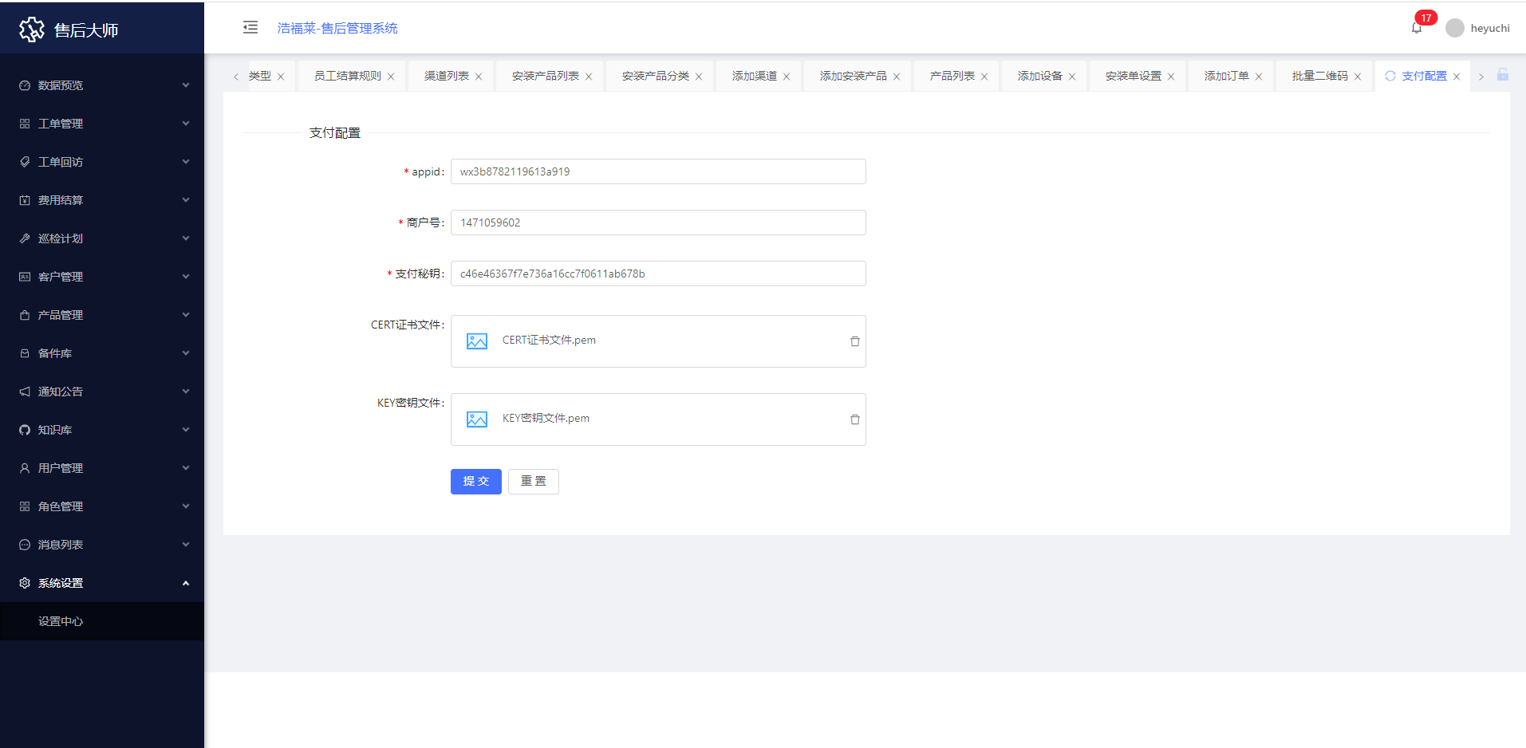Close the 添加订单 tab

click(1259, 77)
